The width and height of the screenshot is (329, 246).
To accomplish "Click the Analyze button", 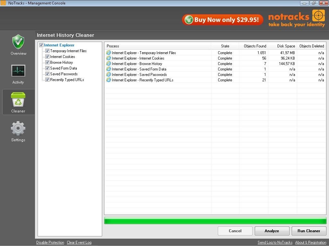I will point(272,231).
